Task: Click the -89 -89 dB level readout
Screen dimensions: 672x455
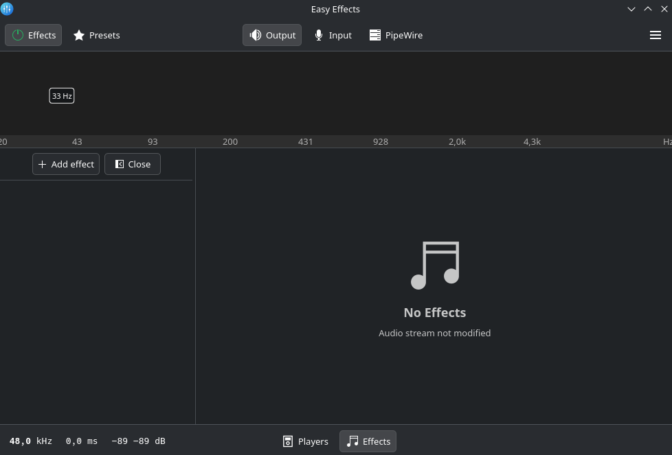Action: (138, 441)
